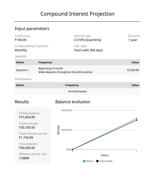This screenshot has width=155, height=194.
Task: Click the Withdrawals table Name column header
Action: point(20,85)
